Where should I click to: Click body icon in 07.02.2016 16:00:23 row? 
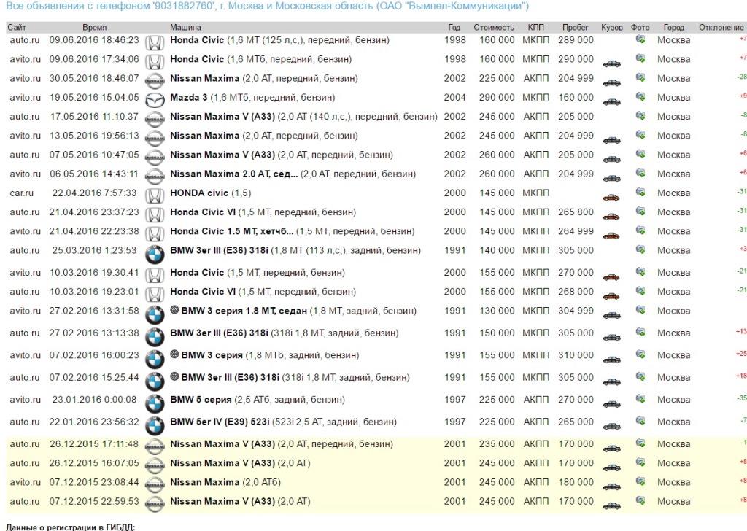(612, 360)
